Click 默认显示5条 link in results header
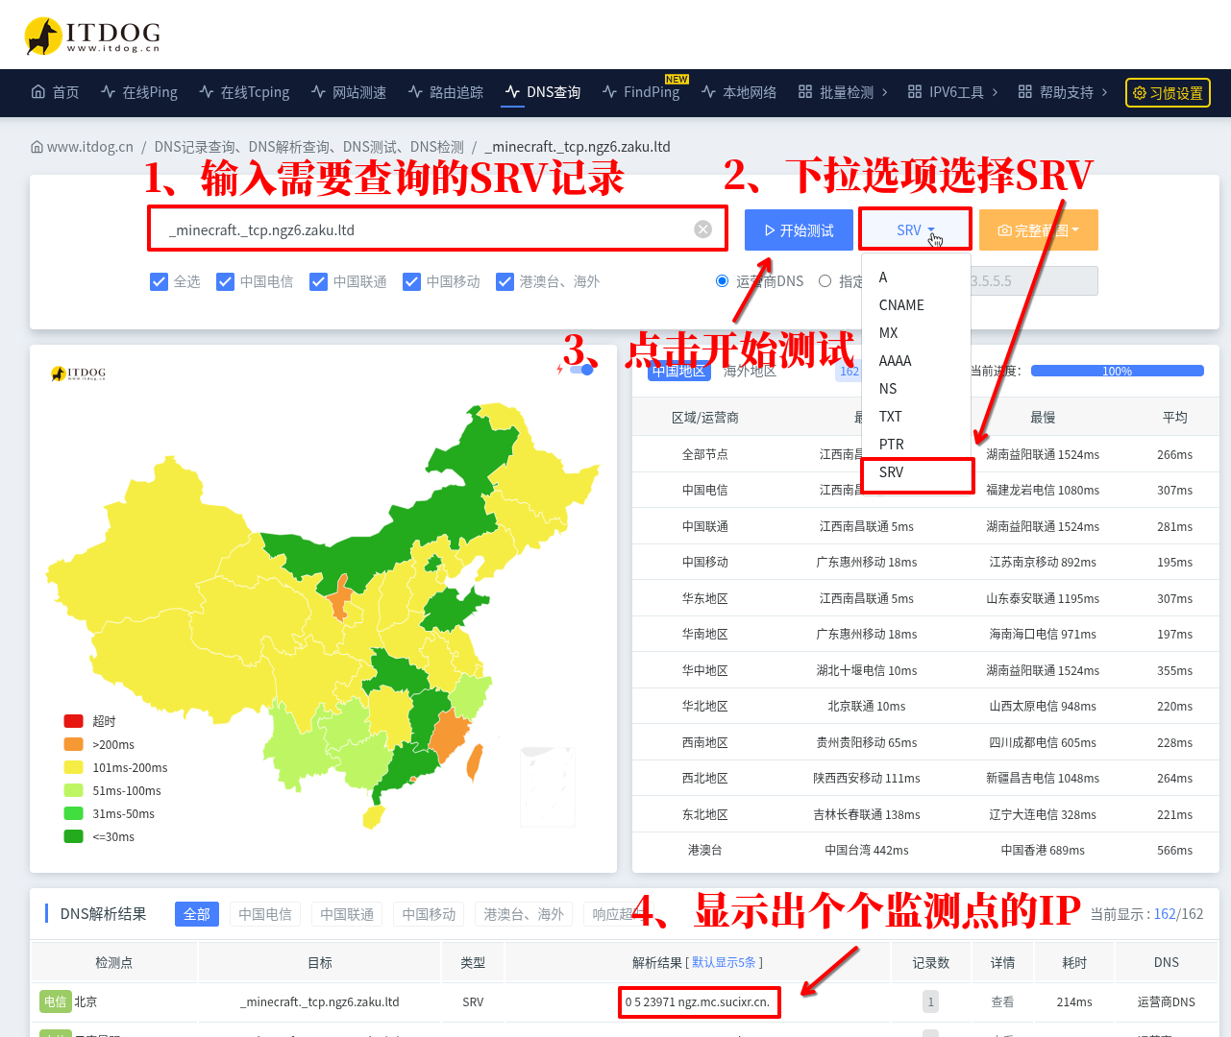This screenshot has width=1231, height=1037. pyautogui.click(x=724, y=962)
